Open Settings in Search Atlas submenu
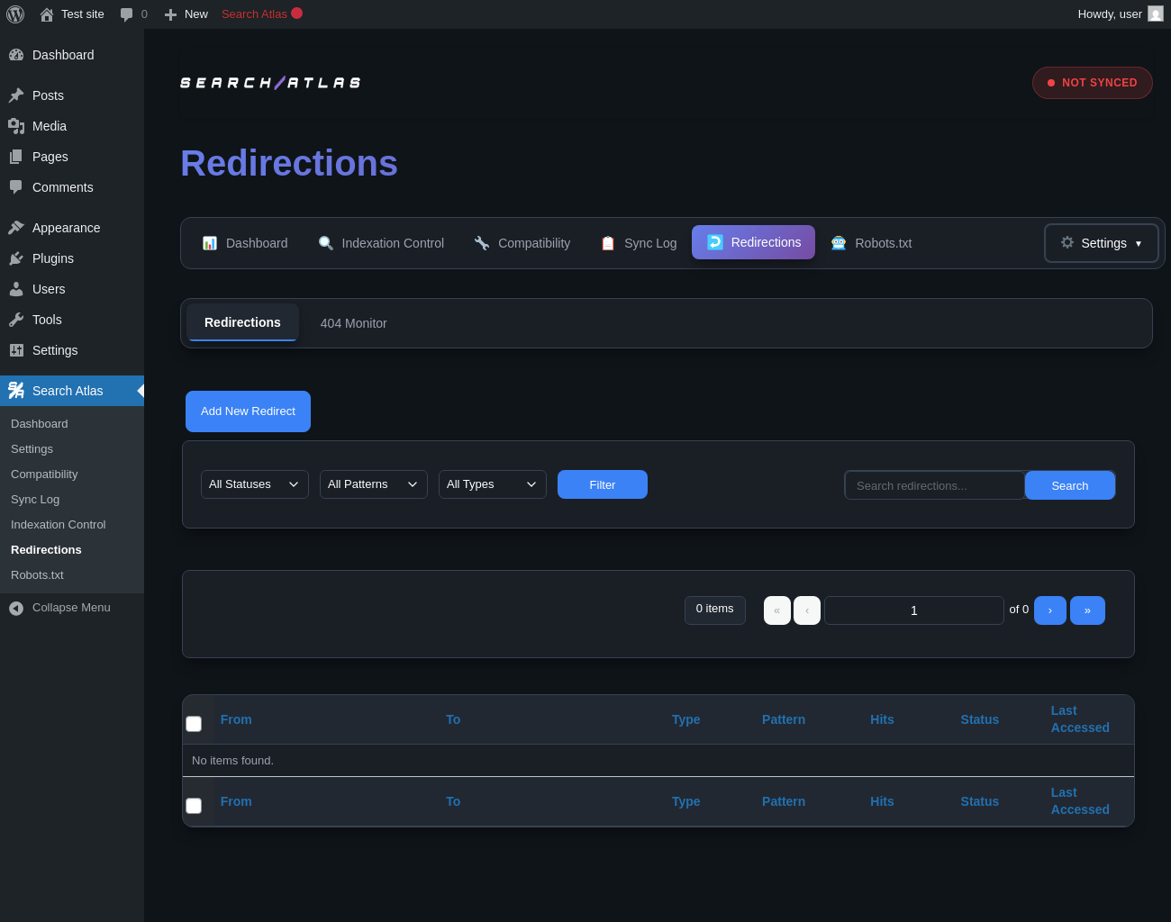1171x922 pixels. [32, 449]
